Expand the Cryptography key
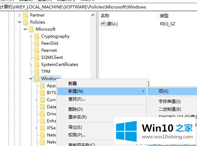 (31, 36)
